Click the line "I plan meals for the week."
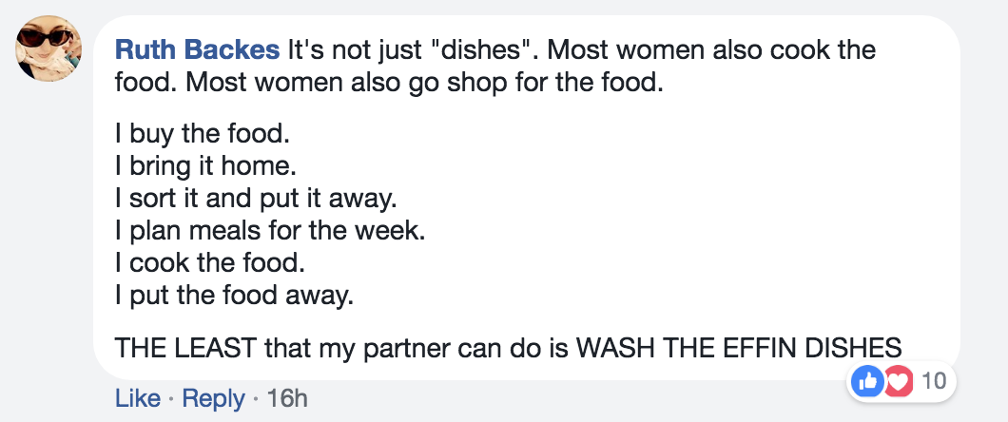The image size is (1008, 422). (271, 231)
